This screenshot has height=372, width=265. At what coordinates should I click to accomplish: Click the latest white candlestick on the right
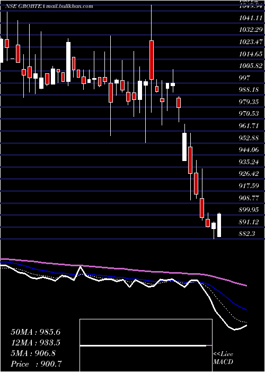[219, 225]
